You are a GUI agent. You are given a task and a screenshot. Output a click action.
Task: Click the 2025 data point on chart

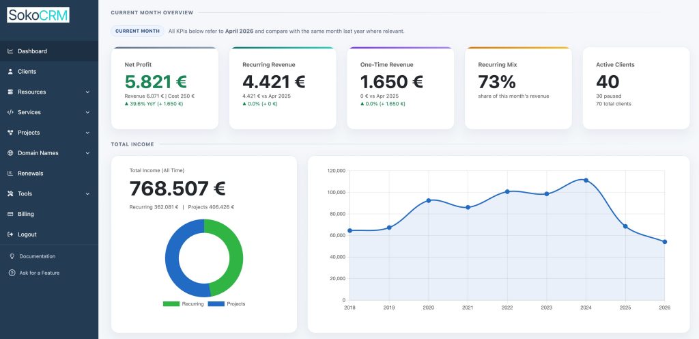[x=625, y=227]
